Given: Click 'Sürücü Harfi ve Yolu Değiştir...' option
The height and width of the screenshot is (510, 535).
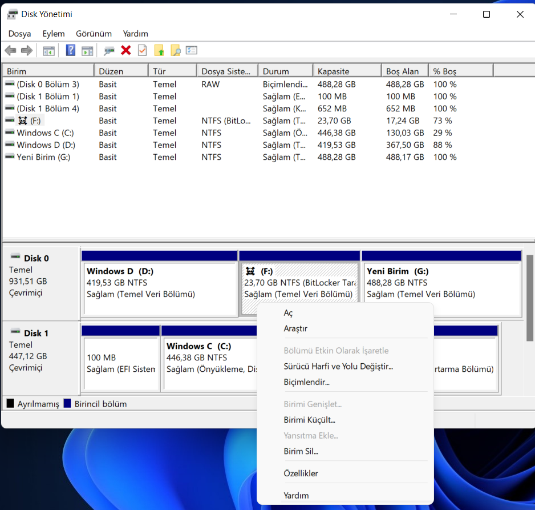Looking at the screenshot, I should point(338,366).
